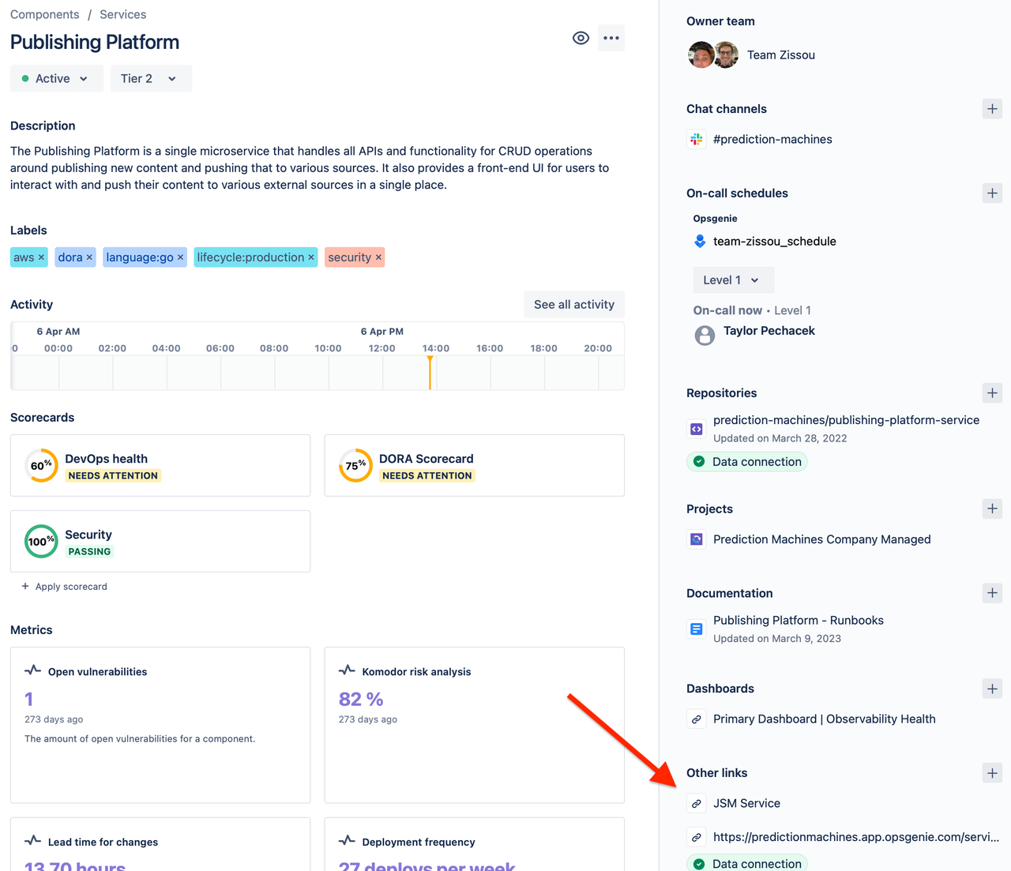This screenshot has height=871, width=1011.
Task: Add an on-call schedule
Action: tap(992, 193)
